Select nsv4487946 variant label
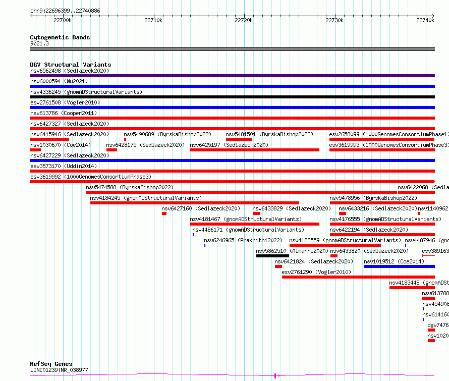This screenshot has height=381, width=449. [427, 240]
